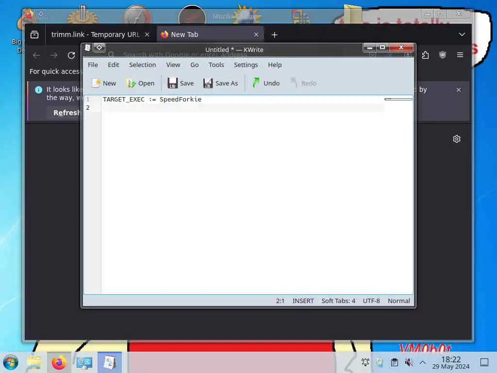Reload the page in Firefox

coord(71,55)
